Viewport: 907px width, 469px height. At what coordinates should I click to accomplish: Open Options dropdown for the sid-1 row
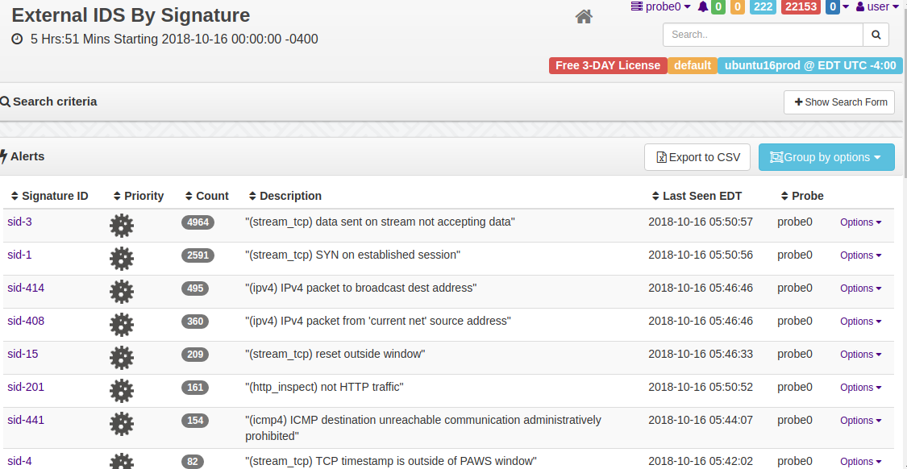[x=861, y=255]
